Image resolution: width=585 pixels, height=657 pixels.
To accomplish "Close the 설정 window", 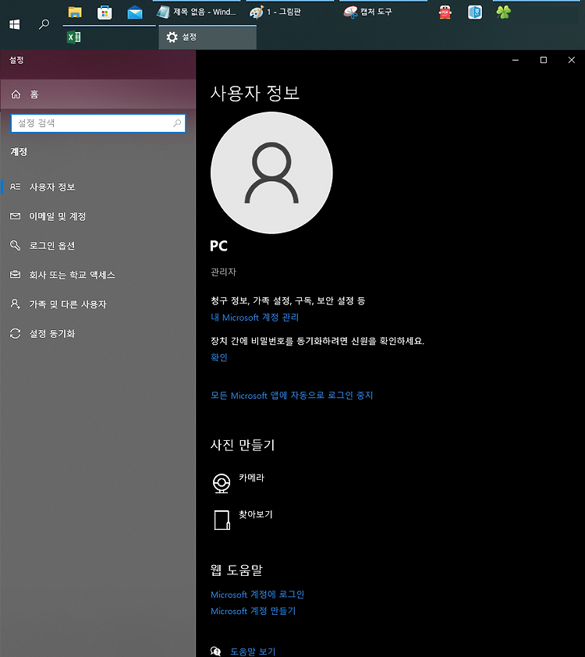I will point(571,60).
